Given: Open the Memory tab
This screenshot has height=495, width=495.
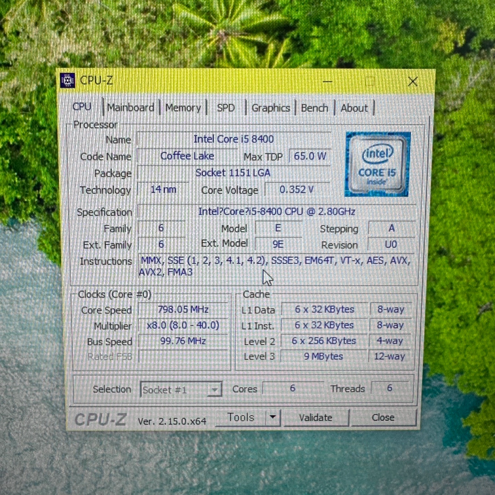Looking at the screenshot, I should 183,108.
